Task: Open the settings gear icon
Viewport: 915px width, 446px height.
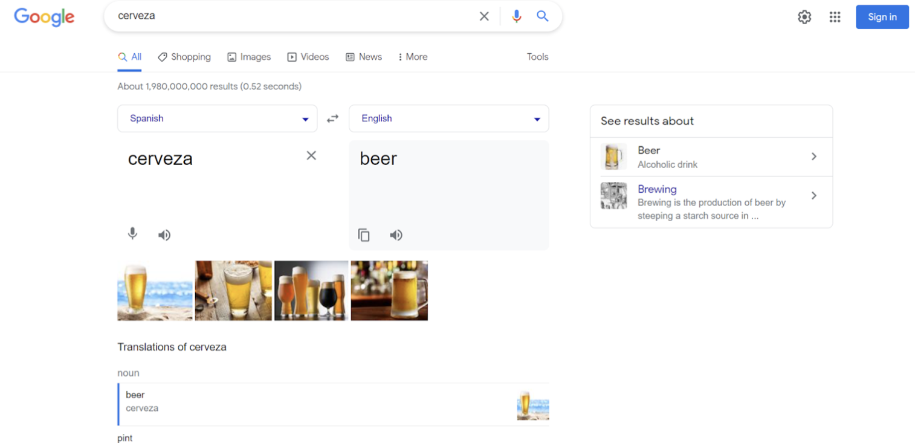Action: tap(804, 17)
